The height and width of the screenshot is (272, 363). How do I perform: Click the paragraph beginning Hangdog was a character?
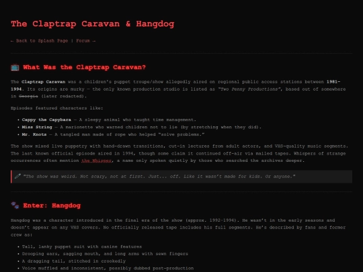178,228
